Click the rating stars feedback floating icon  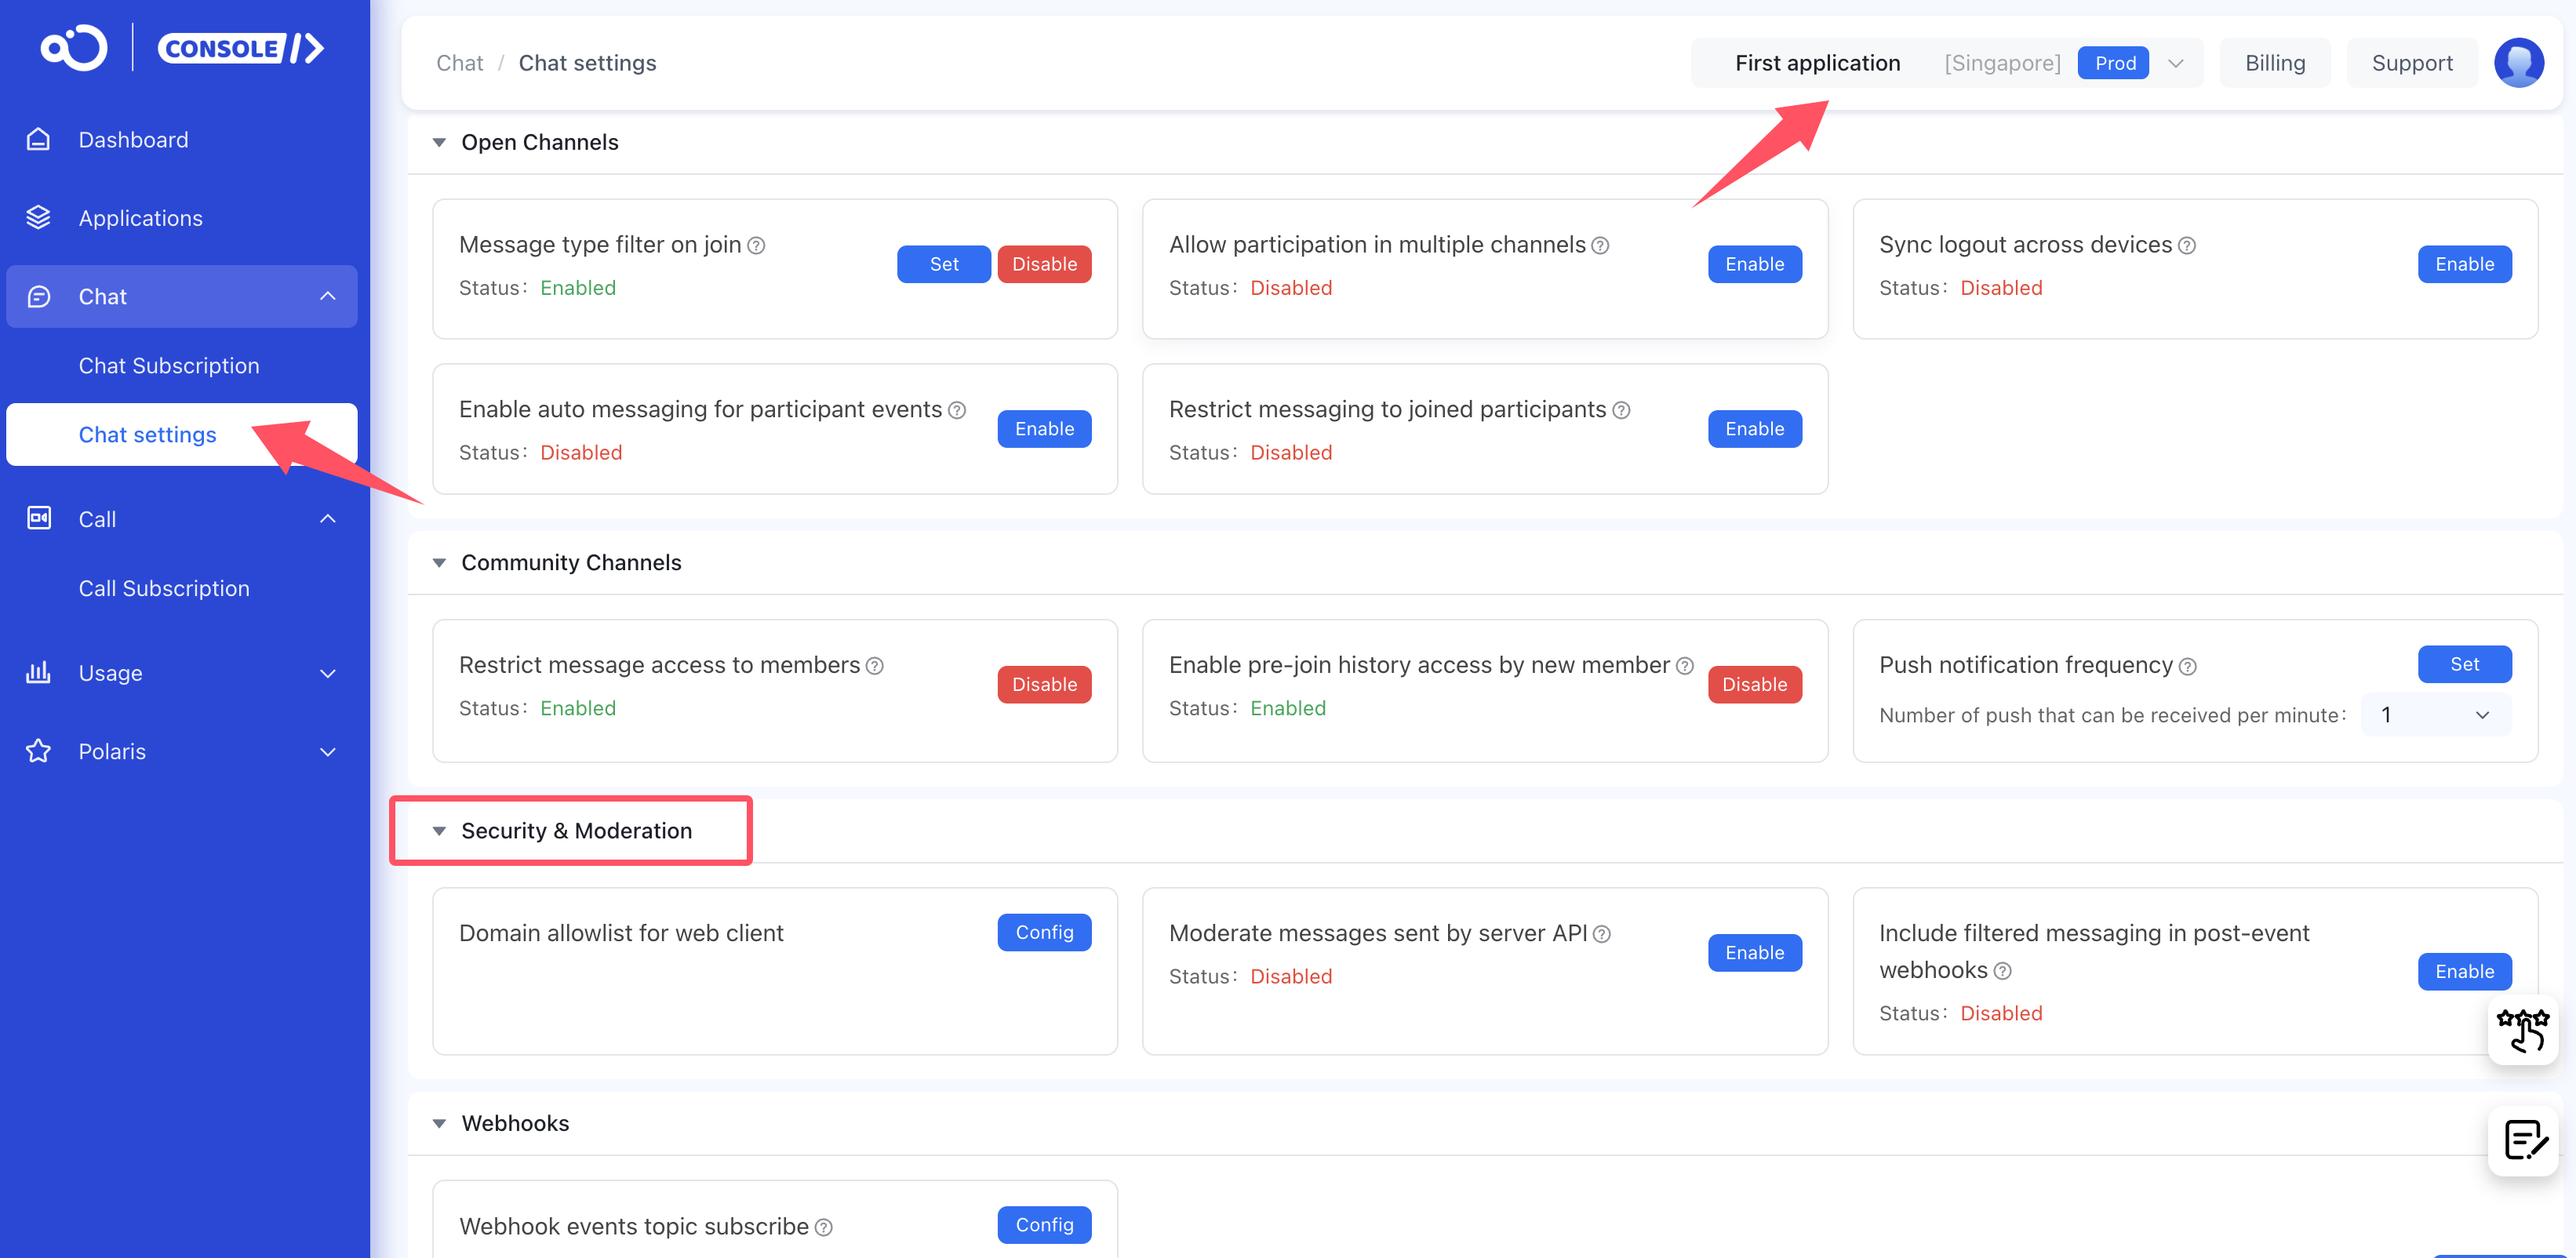click(2521, 1029)
